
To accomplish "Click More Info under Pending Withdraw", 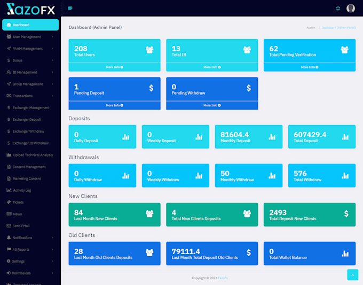I will click(x=212, y=105).
